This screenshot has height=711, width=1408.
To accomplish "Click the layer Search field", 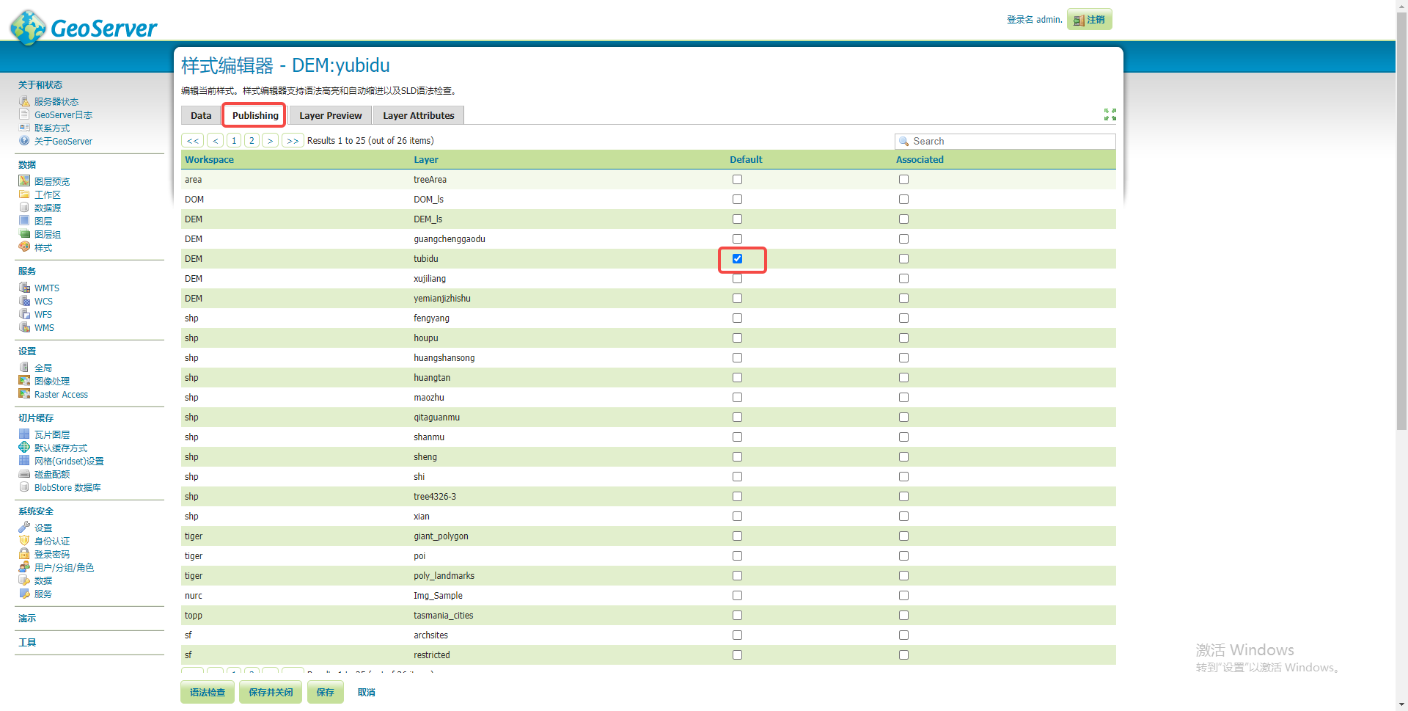I will click(1005, 141).
